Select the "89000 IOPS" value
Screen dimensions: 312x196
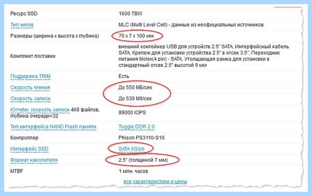click(132, 113)
